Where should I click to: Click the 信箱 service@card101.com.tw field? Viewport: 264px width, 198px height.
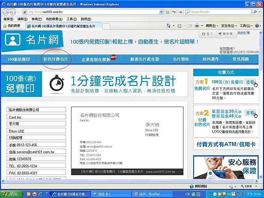click(x=36, y=152)
